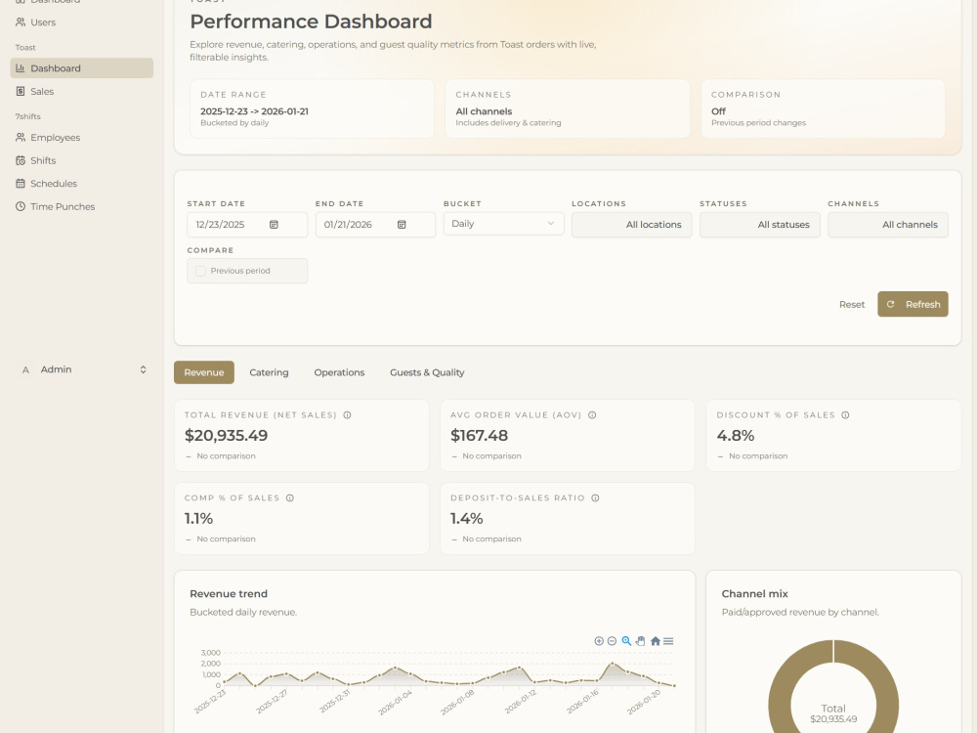Go to Employees in sidebar
The width and height of the screenshot is (977, 733).
[x=81, y=137]
